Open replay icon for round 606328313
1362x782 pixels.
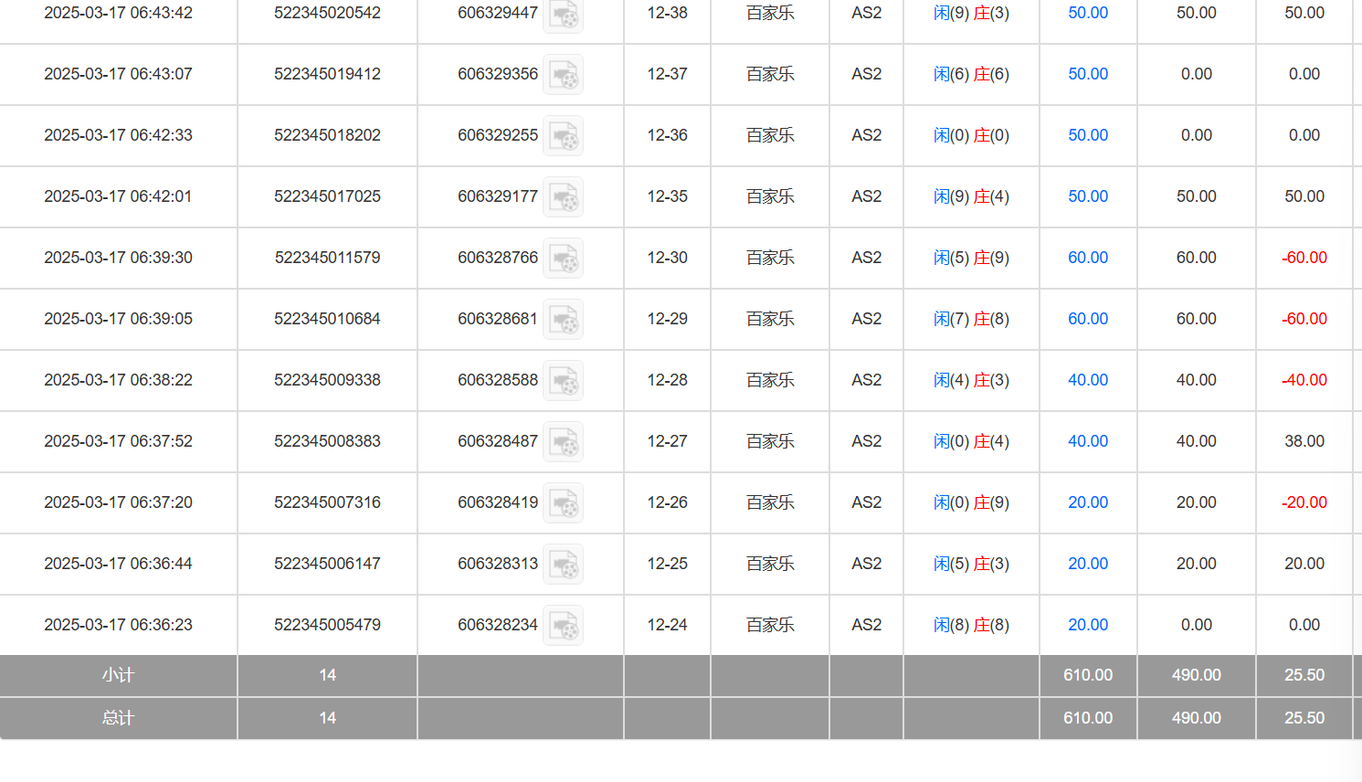[x=563, y=565]
